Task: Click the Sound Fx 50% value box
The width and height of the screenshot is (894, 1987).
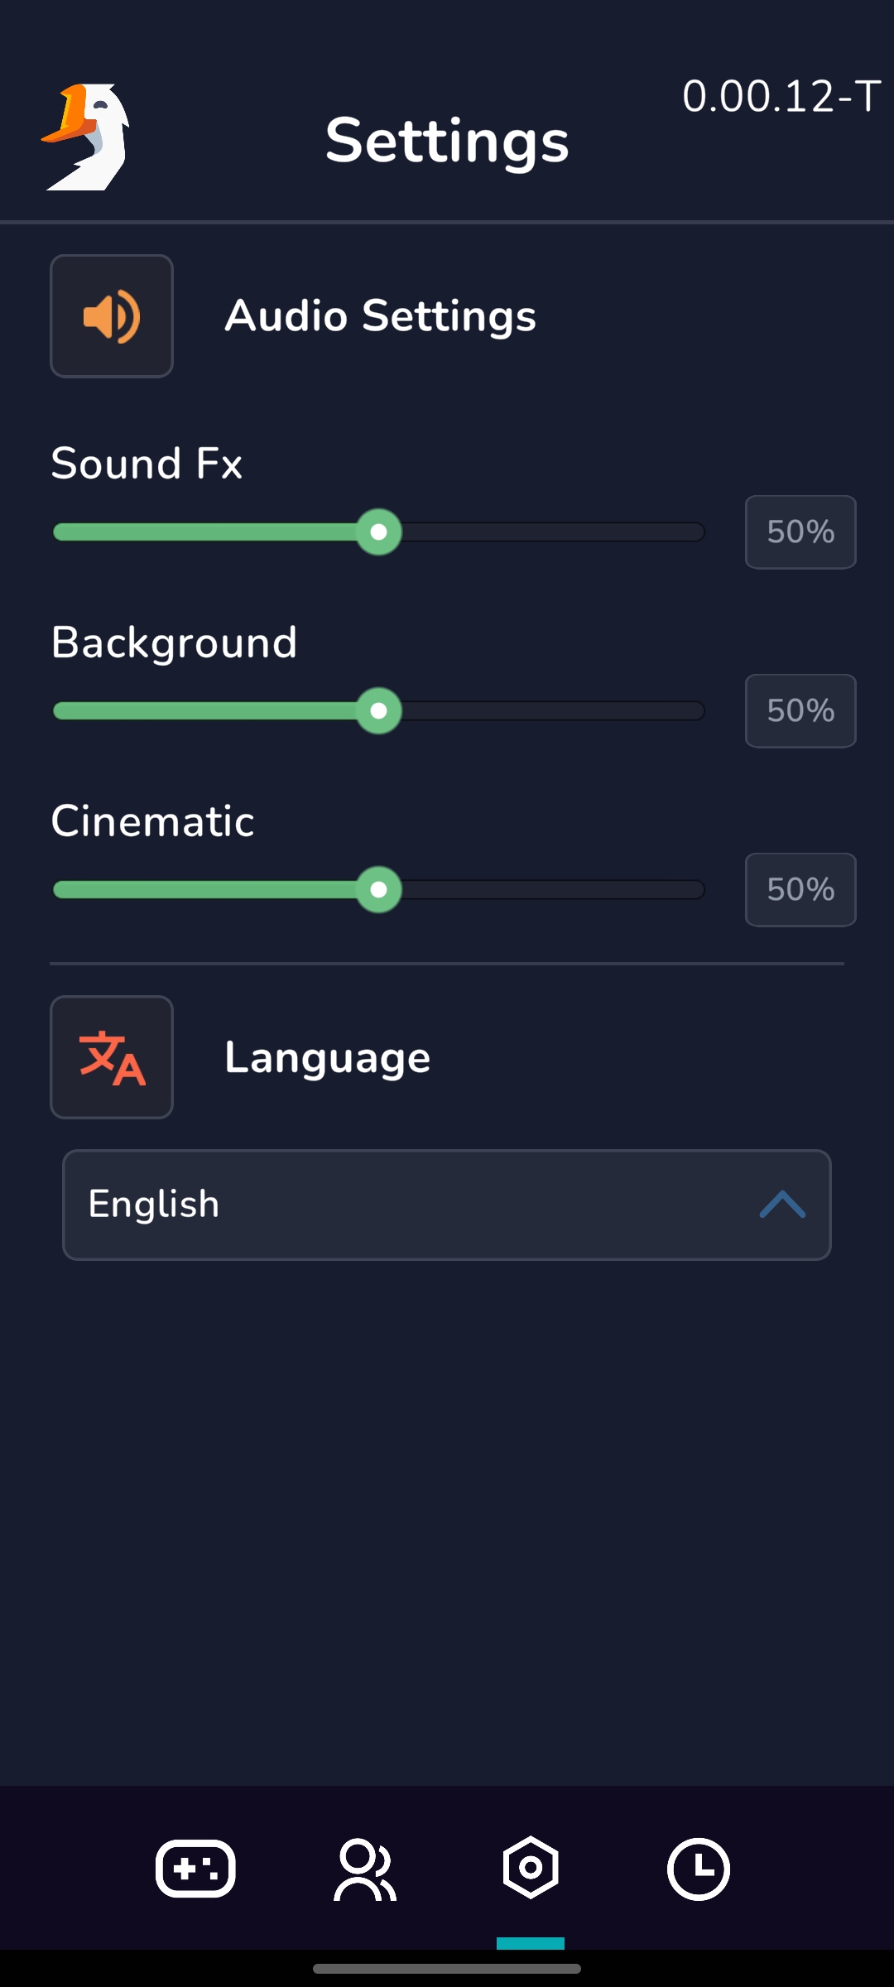Action: pyautogui.click(x=800, y=532)
